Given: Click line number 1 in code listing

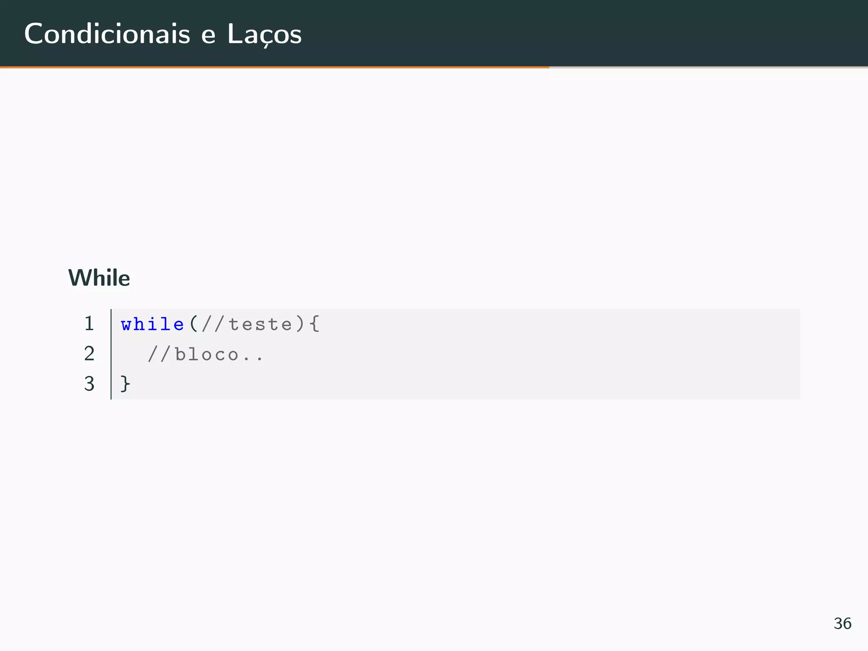Looking at the screenshot, I should click(x=89, y=324).
